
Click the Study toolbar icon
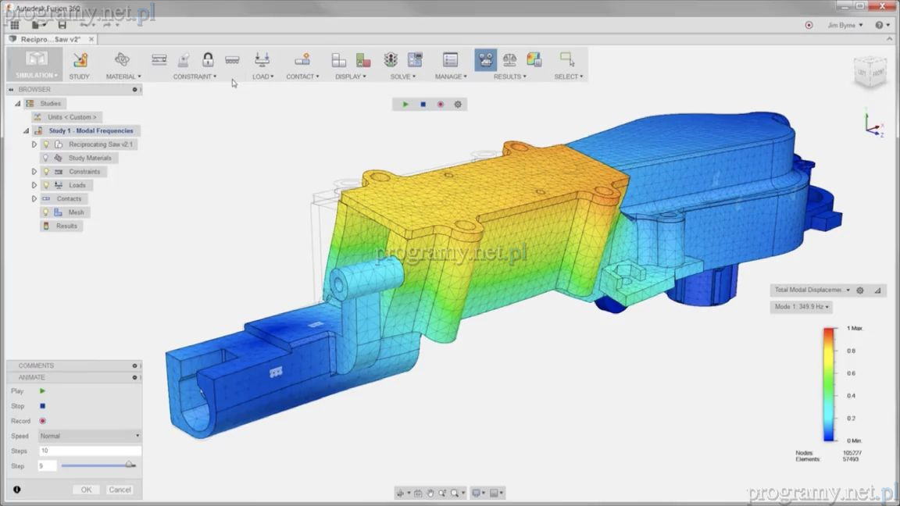(80, 60)
